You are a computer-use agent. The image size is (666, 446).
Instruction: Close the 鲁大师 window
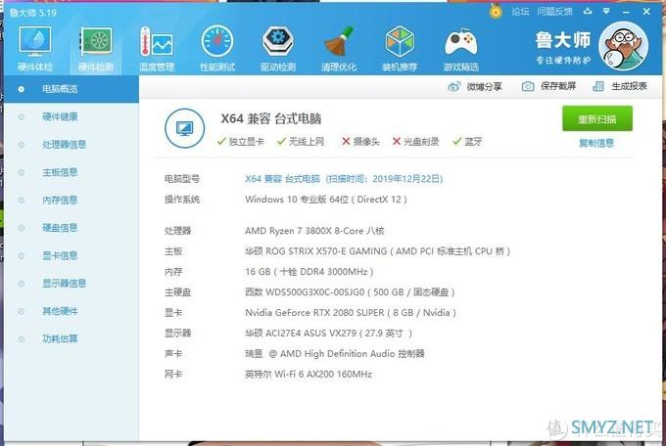(x=646, y=12)
